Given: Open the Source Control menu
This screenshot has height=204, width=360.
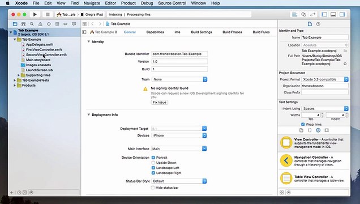Looking at the screenshot, I should click(172, 3).
